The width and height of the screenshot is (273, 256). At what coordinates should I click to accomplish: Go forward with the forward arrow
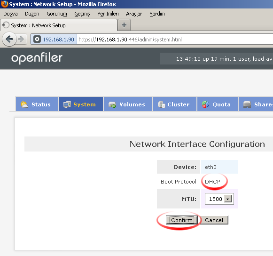[x=22, y=39]
